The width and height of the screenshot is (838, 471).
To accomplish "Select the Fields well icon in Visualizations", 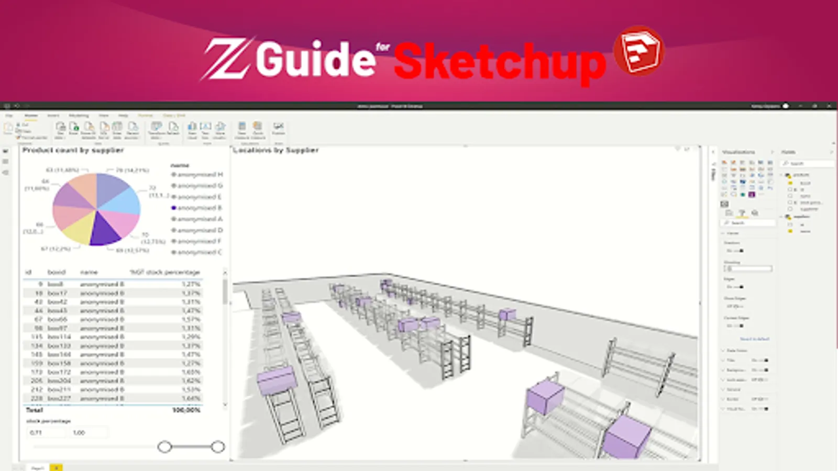I will coord(729,213).
